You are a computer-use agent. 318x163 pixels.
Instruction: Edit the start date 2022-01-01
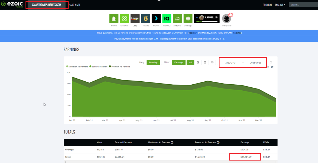(231, 62)
